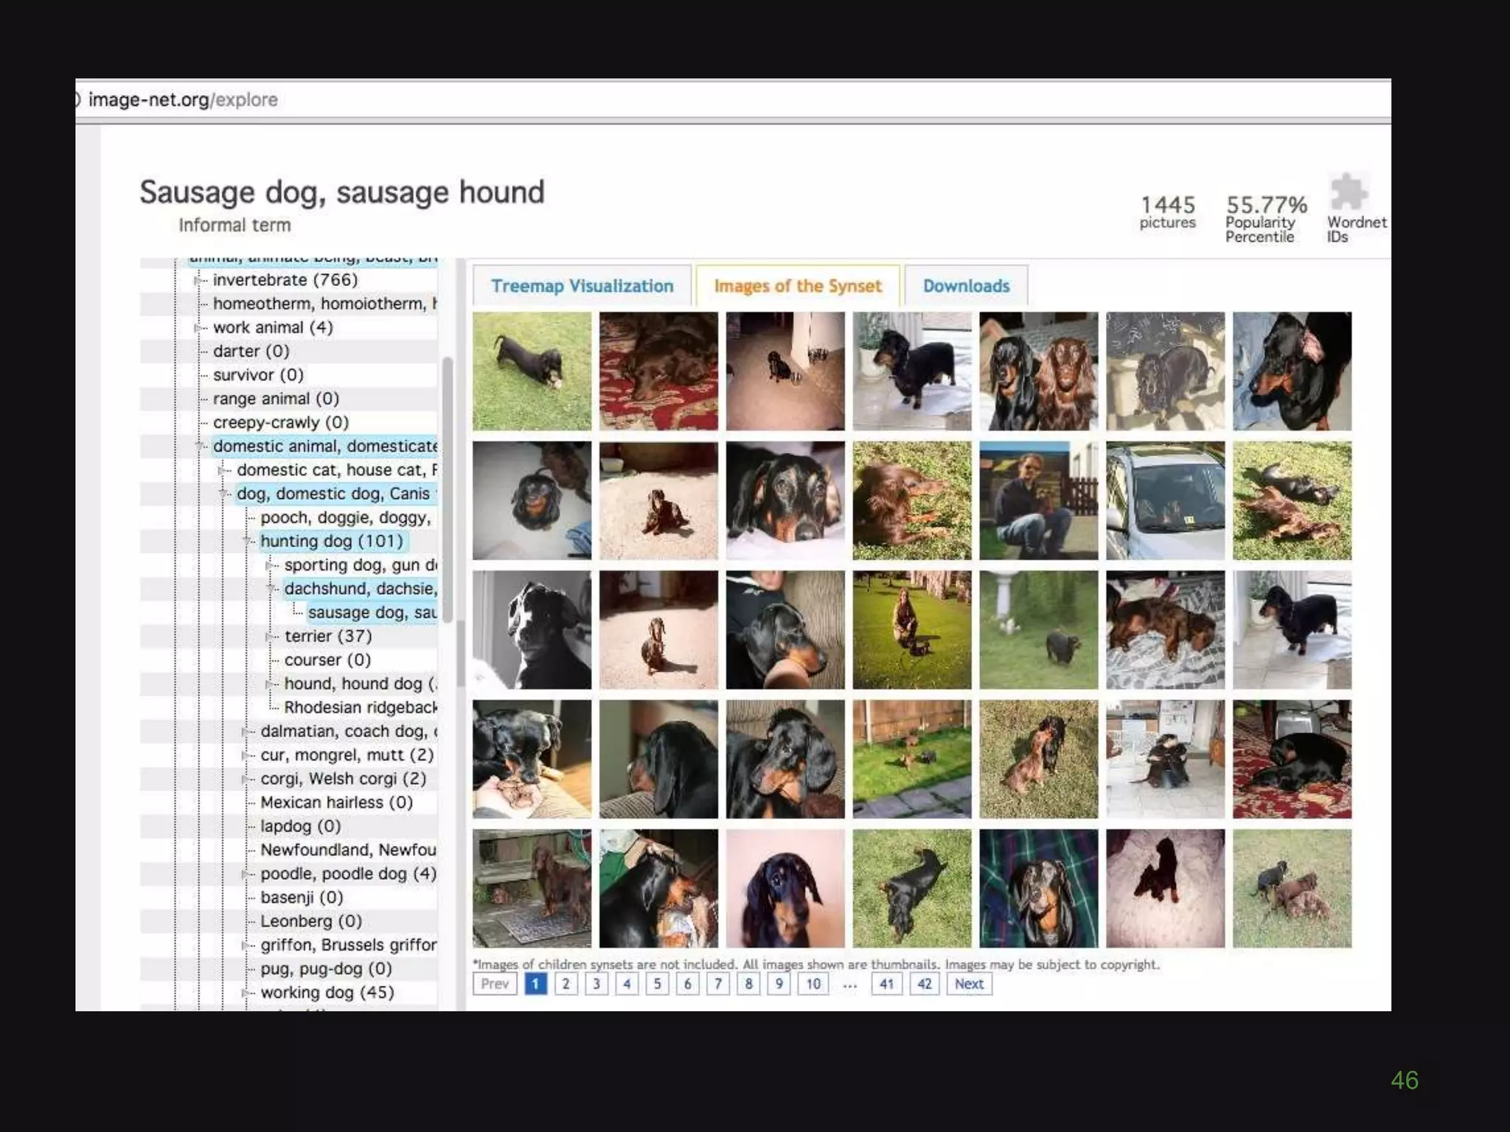This screenshot has height=1132, width=1510.
Task: Select pooch, doggie, doggy tree item
Action: [x=346, y=517]
